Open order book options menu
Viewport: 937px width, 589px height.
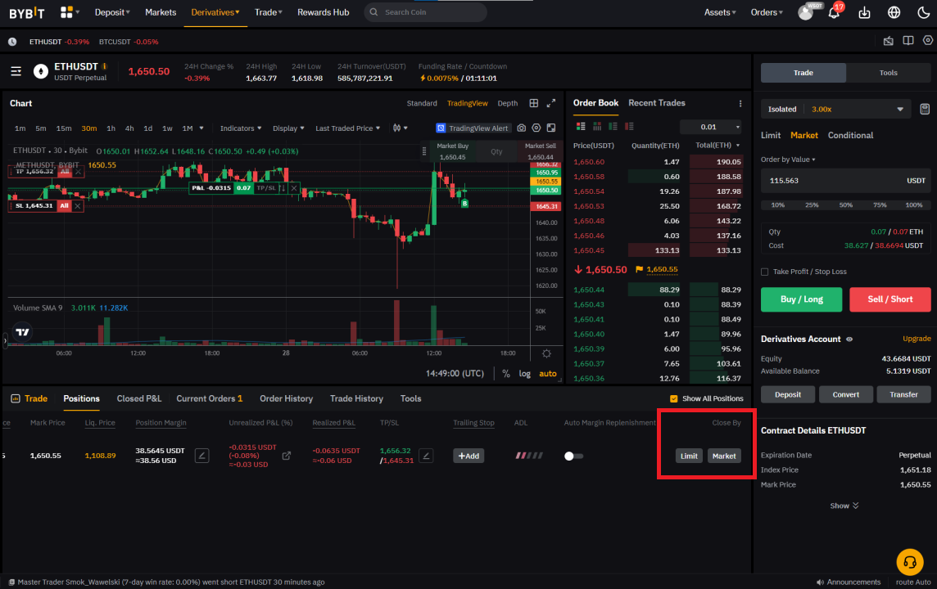(740, 103)
